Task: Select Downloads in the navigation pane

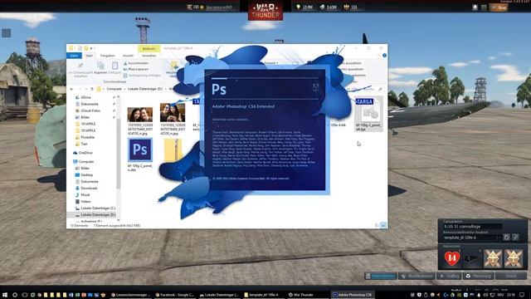Action: pos(89,189)
